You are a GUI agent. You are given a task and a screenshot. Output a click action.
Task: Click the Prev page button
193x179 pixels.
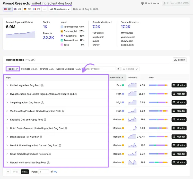pyautogui.click(x=16, y=172)
